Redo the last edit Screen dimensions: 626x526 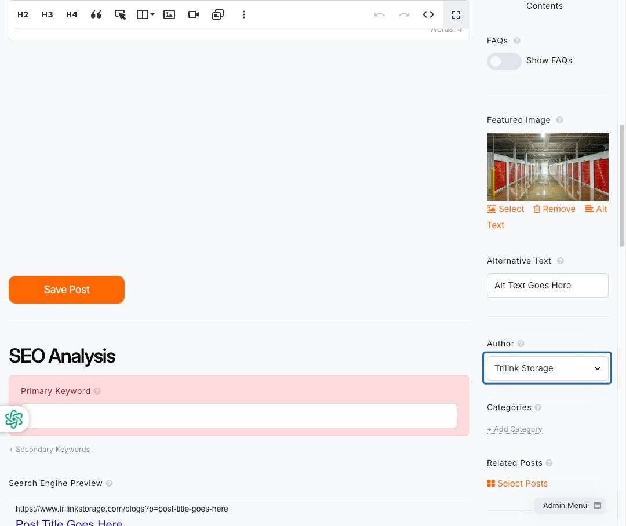click(x=404, y=14)
